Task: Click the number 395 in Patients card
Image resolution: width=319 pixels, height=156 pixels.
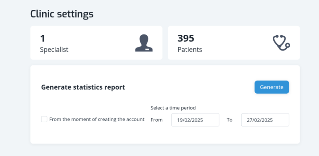Action: pyautogui.click(x=186, y=39)
